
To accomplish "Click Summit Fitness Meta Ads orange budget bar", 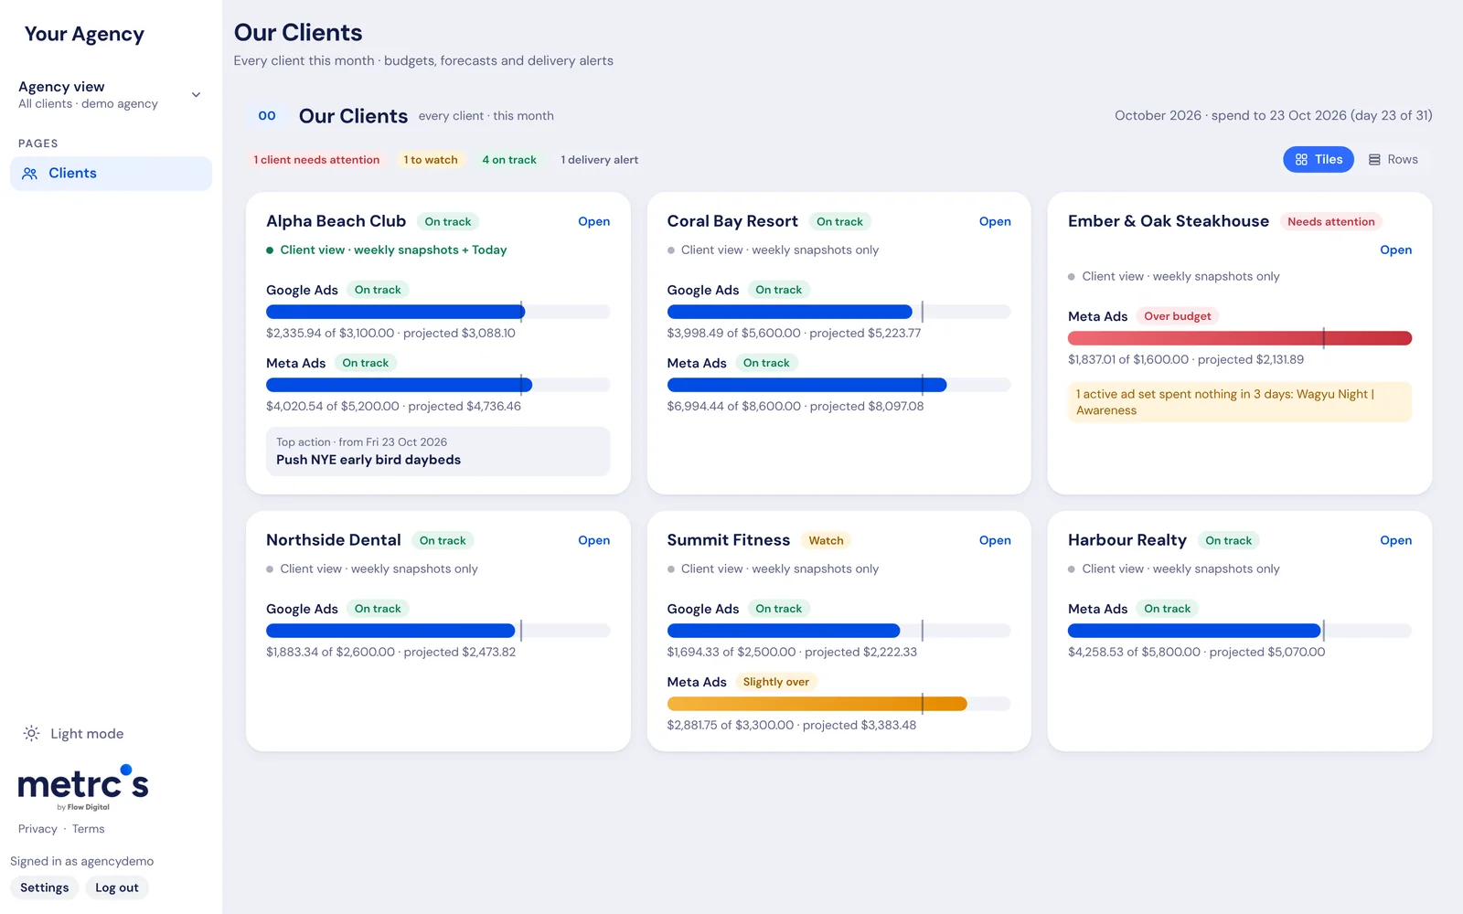I will point(817,704).
